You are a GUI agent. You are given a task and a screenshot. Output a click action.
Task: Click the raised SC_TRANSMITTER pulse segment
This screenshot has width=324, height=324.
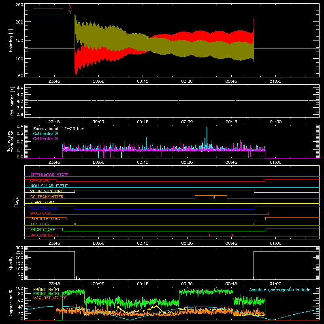coord(204,195)
